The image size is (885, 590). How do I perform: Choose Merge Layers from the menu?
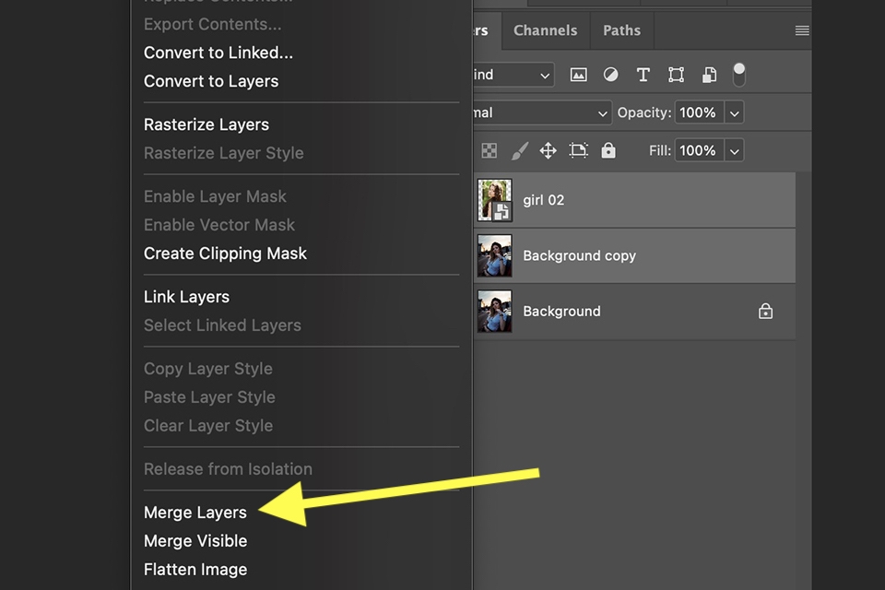coord(195,512)
